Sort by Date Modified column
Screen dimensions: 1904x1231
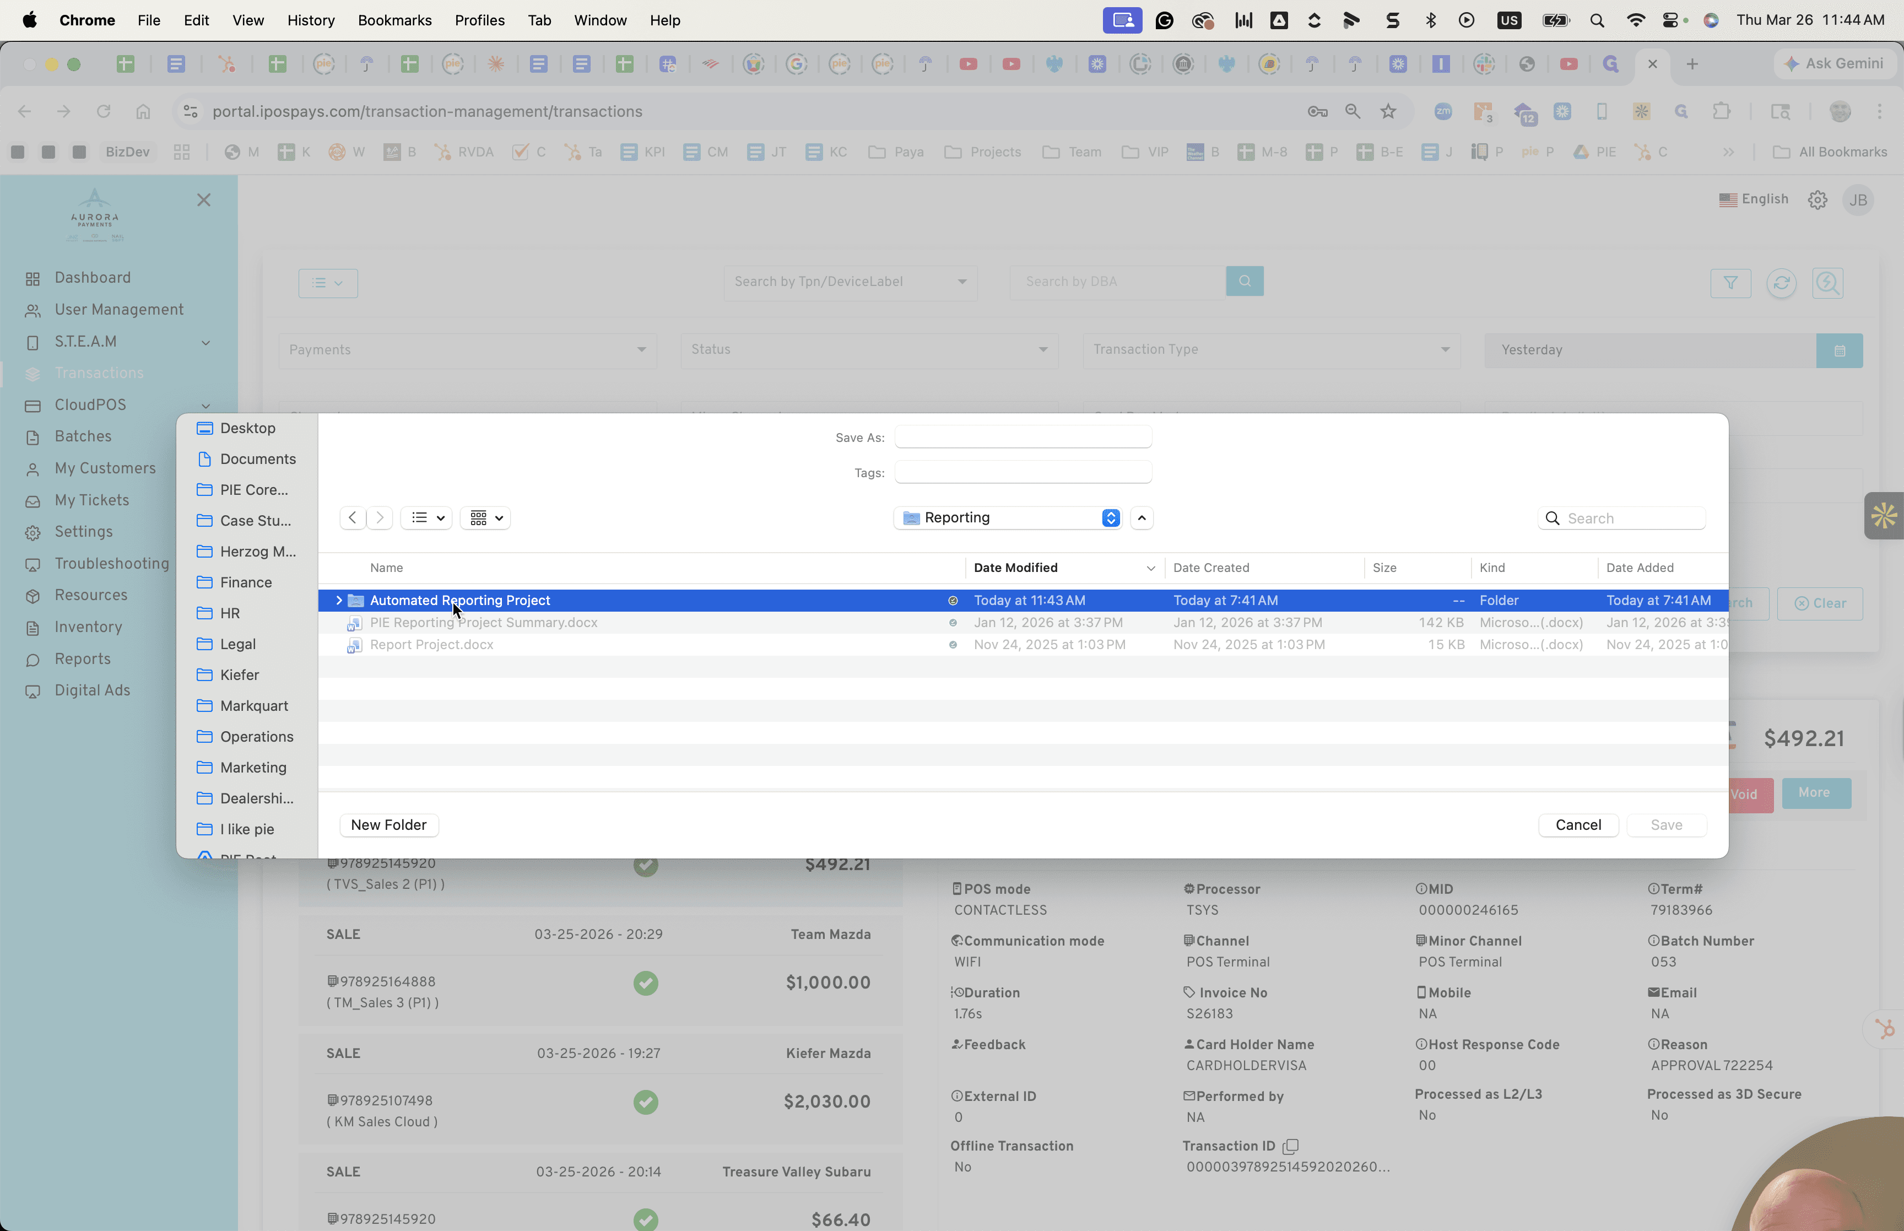(x=1063, y=568)
